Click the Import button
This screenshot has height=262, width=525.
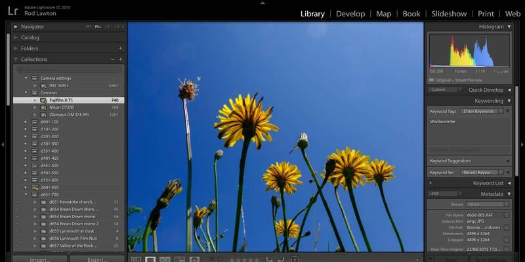tap(40, 259)
